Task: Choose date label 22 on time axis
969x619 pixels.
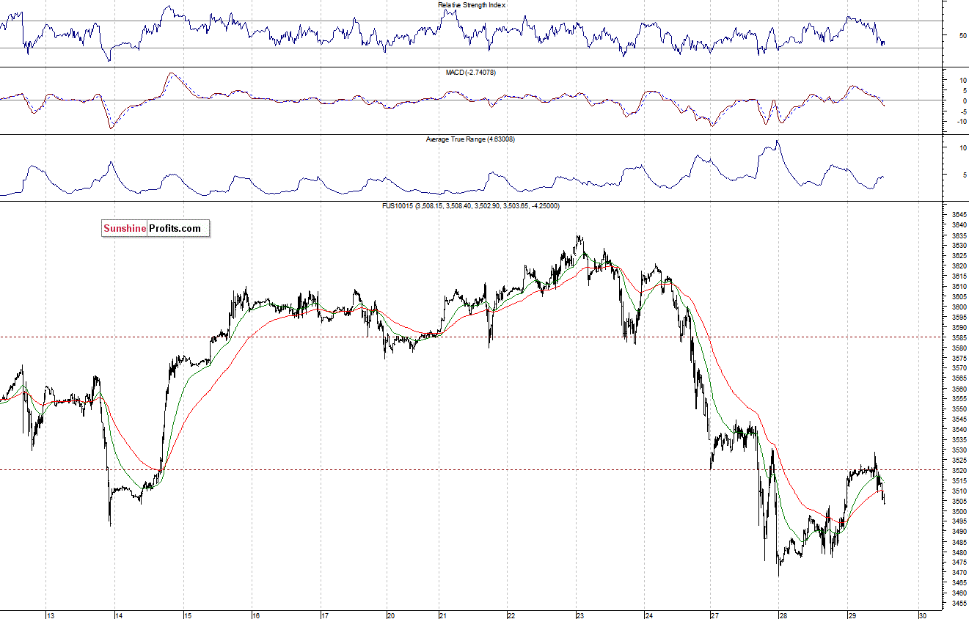Action: (511, 615)
